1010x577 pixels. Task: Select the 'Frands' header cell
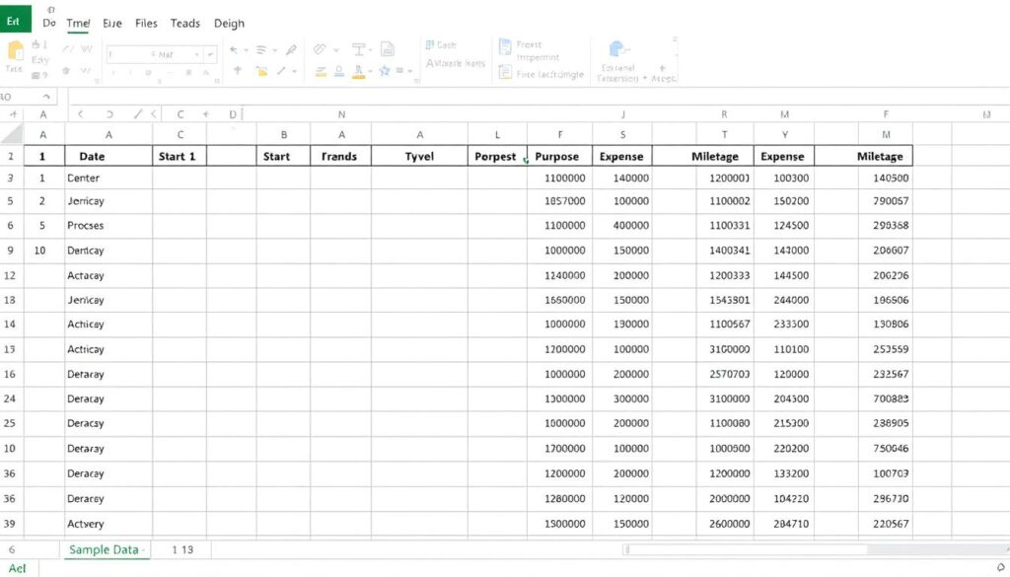tap(340, 156)
